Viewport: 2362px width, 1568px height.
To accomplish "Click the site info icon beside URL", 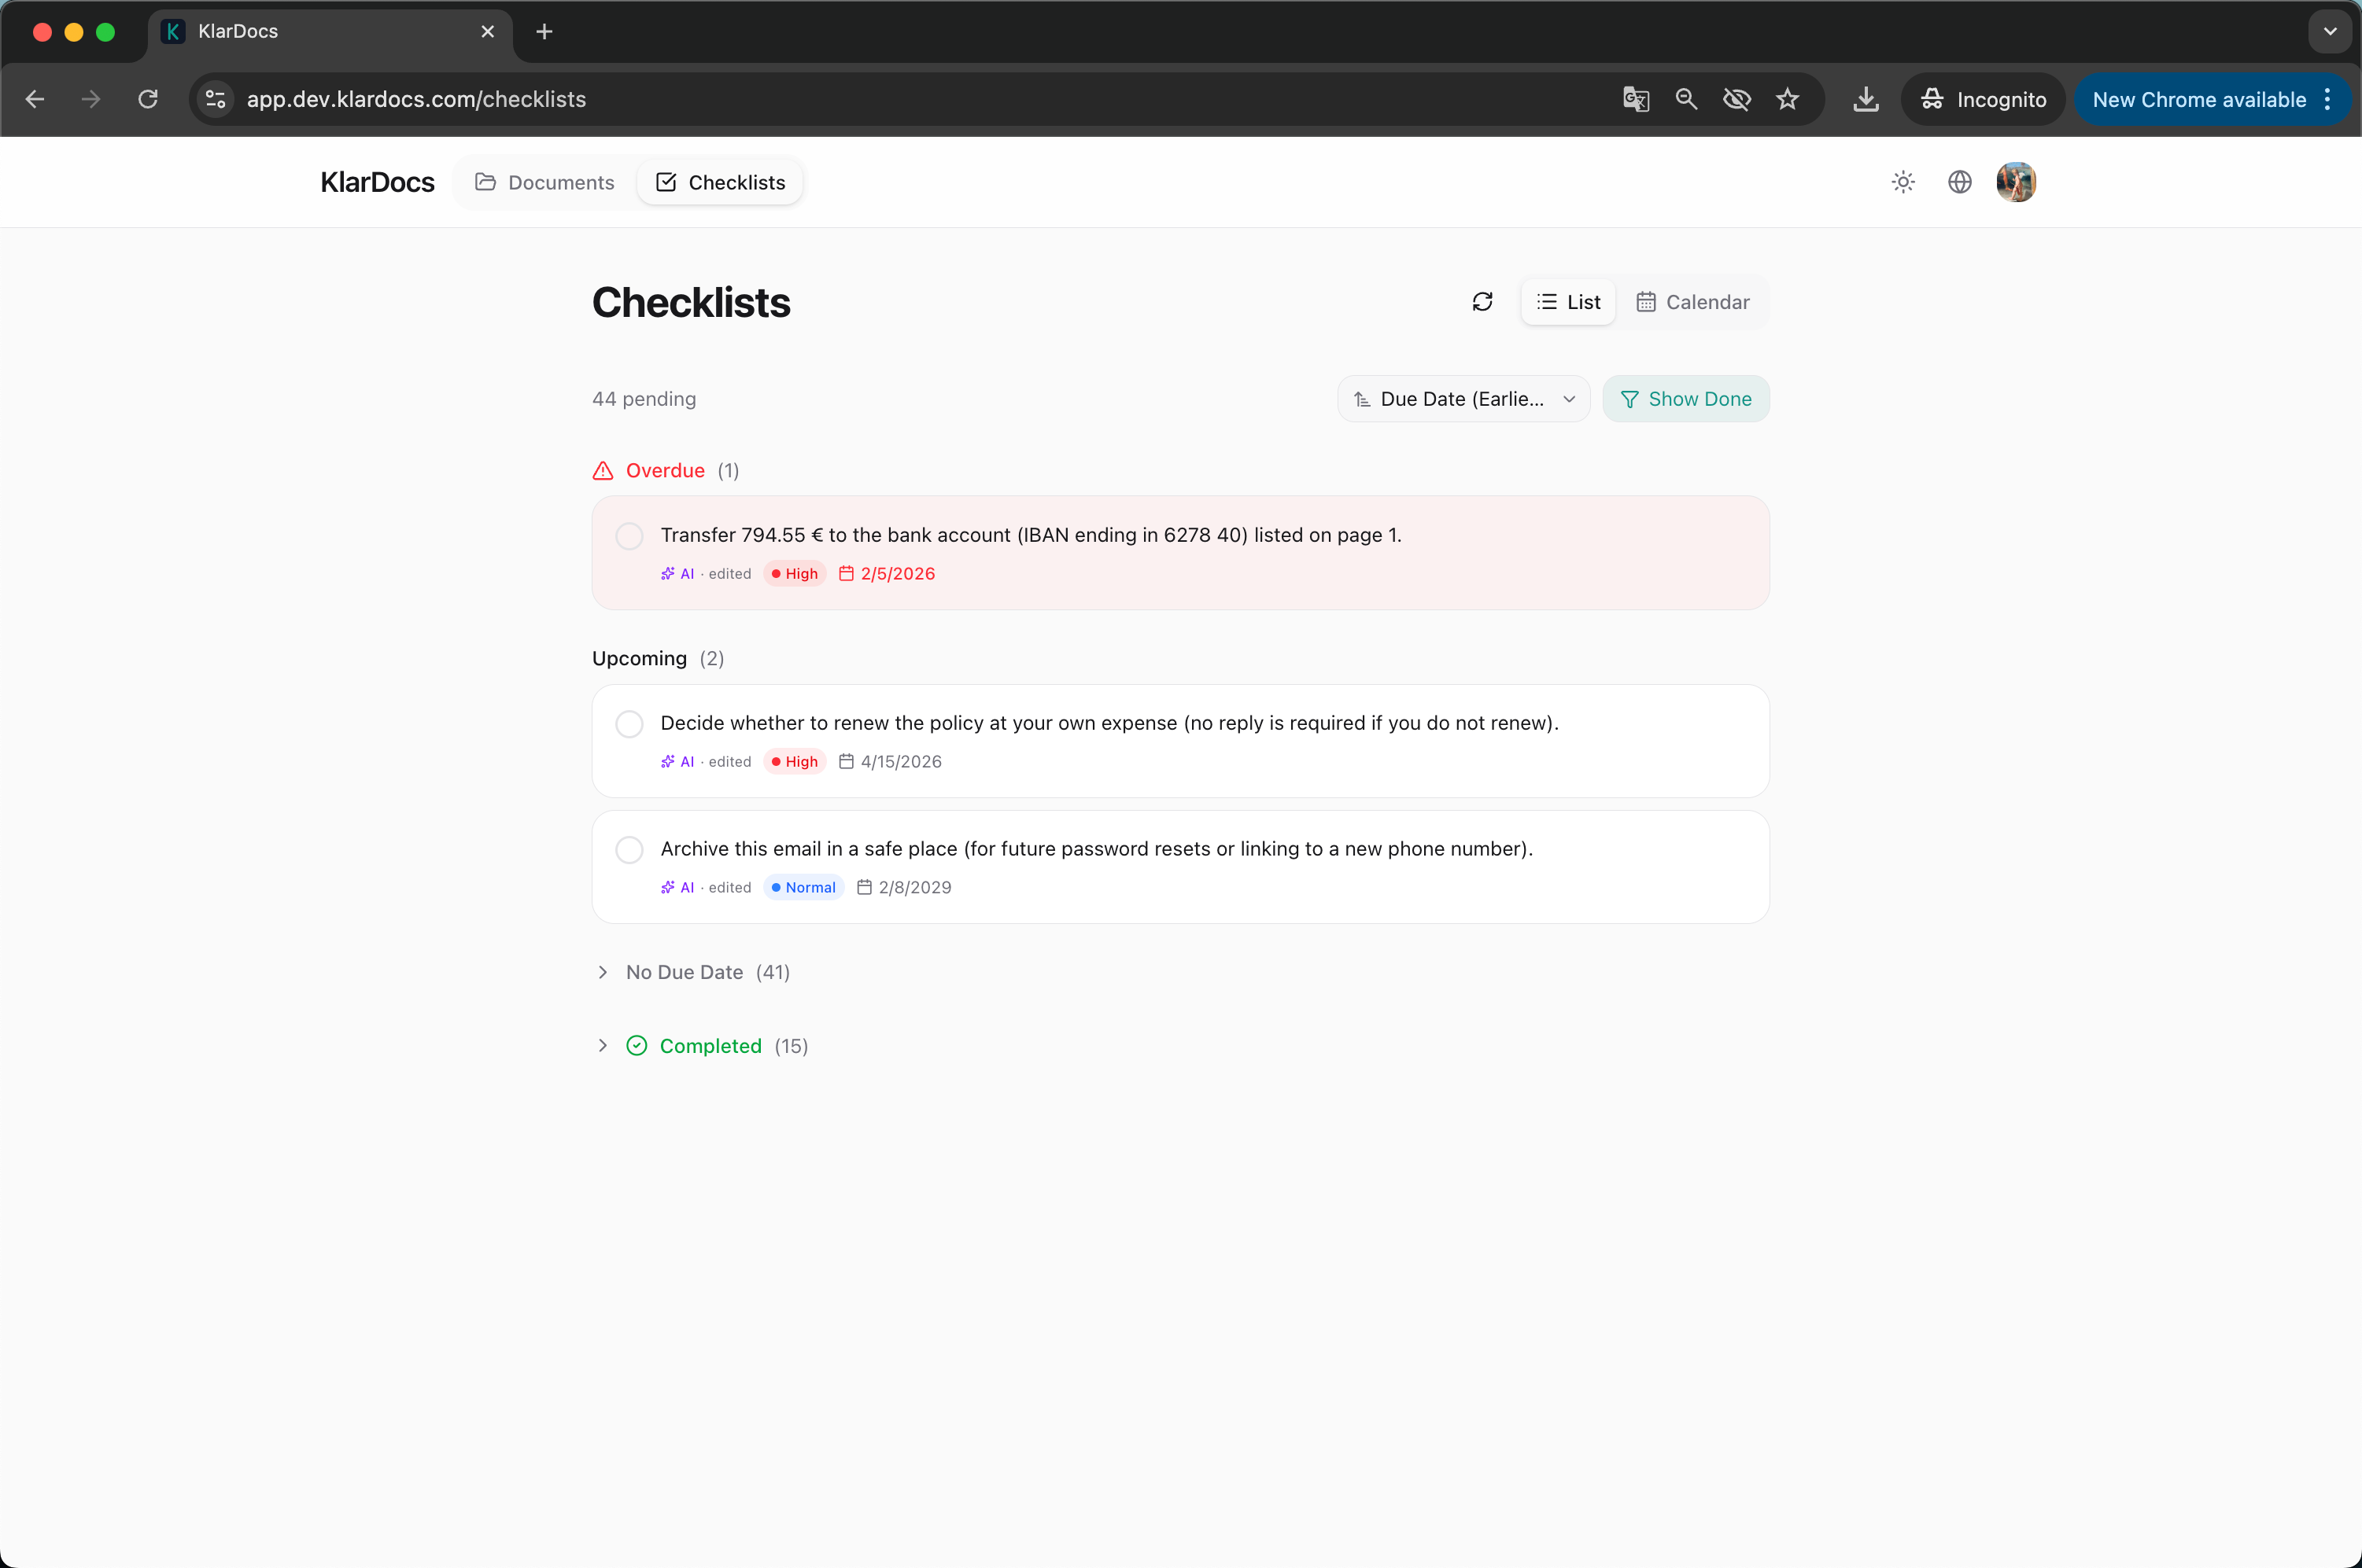I will click(x=215, y=99).
